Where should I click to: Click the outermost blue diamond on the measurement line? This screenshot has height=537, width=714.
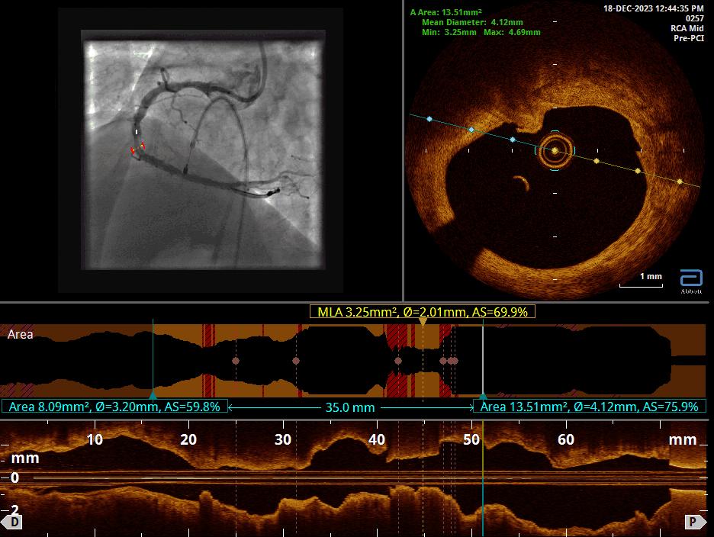(x=429, y=120)
